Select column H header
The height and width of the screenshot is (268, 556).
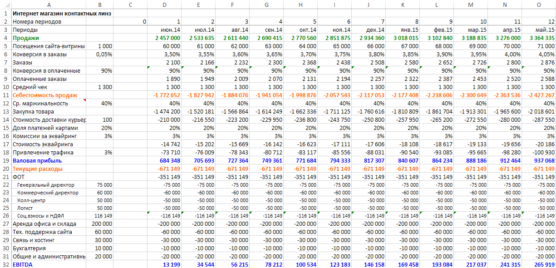(300, 4)
